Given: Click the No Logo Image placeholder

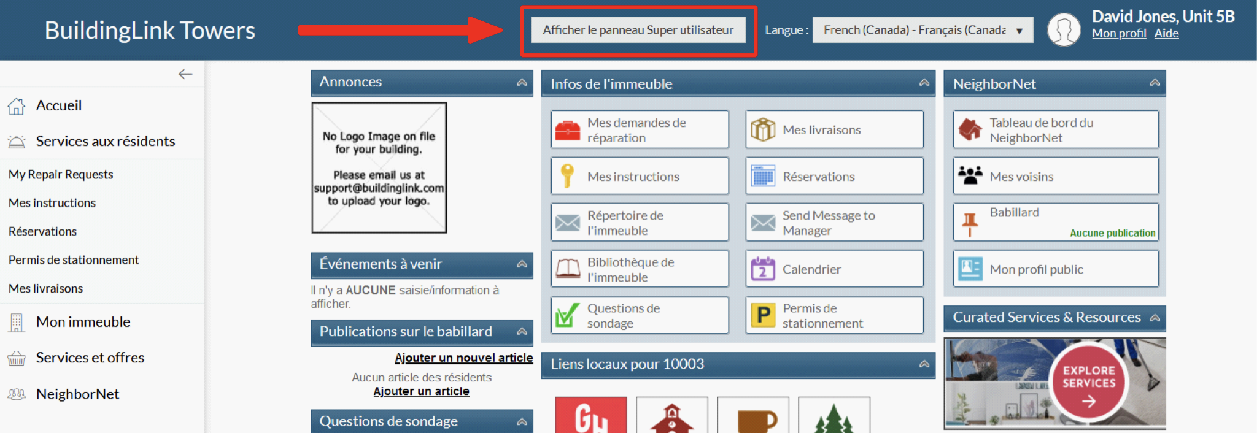Looking at the screenshot, I should point(379,168).
